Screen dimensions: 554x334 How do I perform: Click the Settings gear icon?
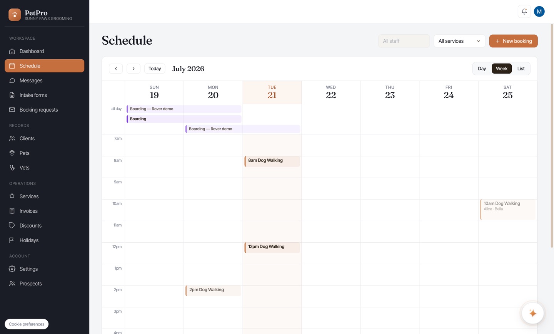12,269
